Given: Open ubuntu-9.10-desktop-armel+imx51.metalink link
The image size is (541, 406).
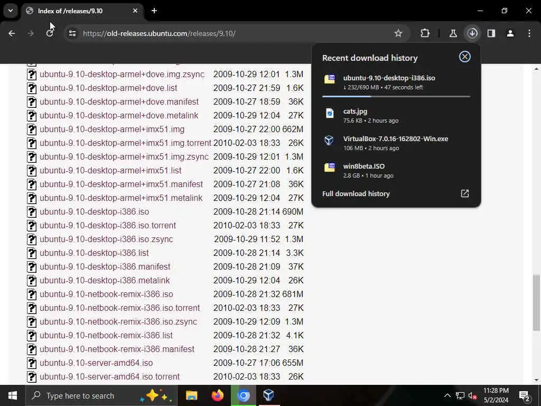Looking at the screenshot, I should [121, 198].
